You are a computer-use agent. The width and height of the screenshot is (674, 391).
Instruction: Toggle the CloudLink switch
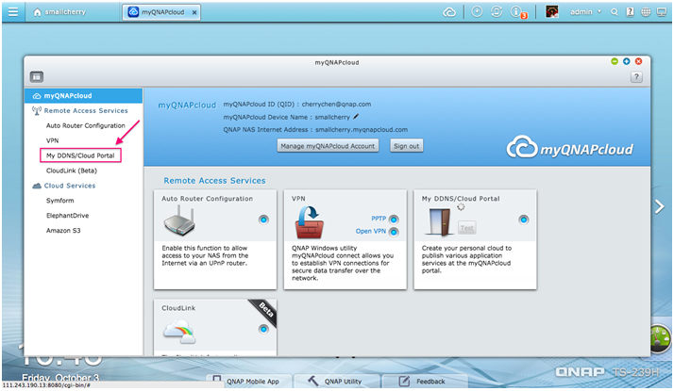263,329
